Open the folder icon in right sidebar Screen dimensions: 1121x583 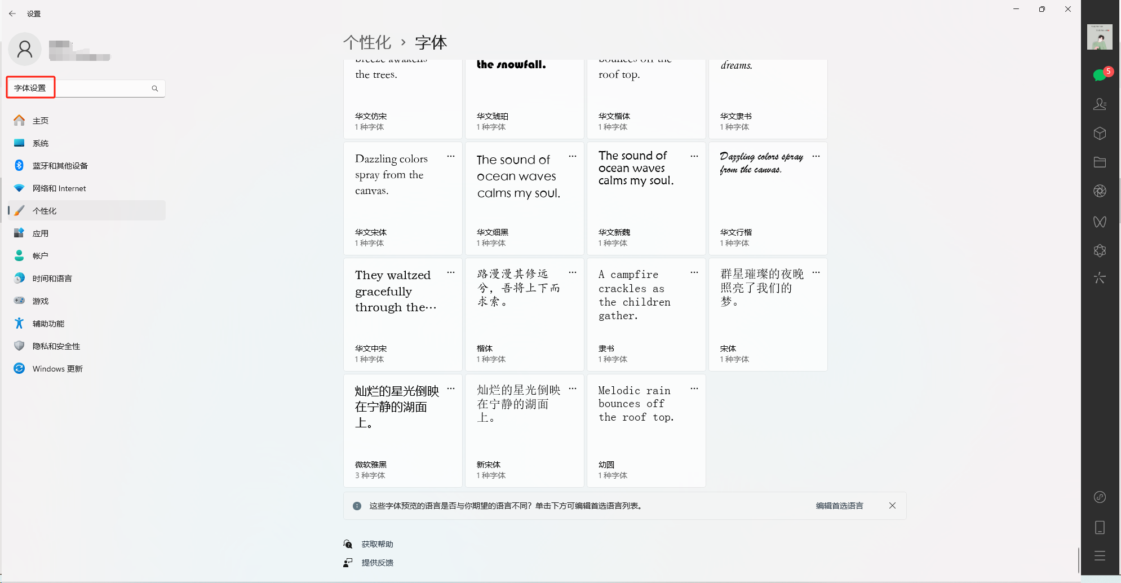tap(1100, 162)
